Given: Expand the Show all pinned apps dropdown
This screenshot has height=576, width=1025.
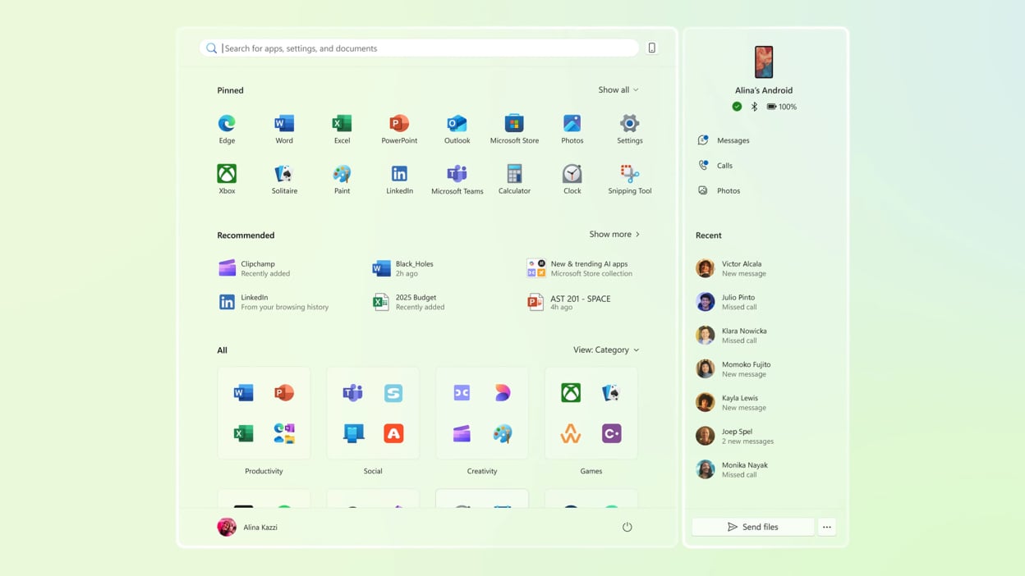Looking at the screenshot, I should point(618,90).
